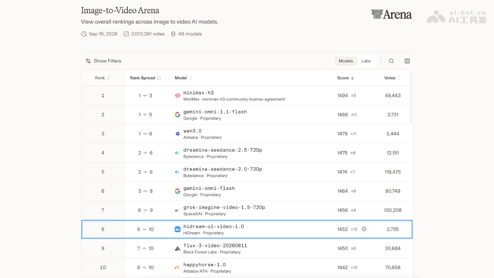The image size is (494, 278).
Task: Click the Sep 15, 2026 date
Action: tap(103, 34)
